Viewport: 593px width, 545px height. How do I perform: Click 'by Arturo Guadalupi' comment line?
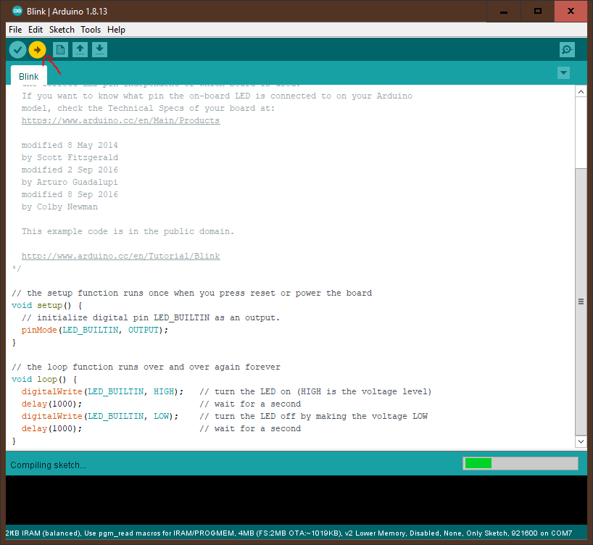pos(70,182)
